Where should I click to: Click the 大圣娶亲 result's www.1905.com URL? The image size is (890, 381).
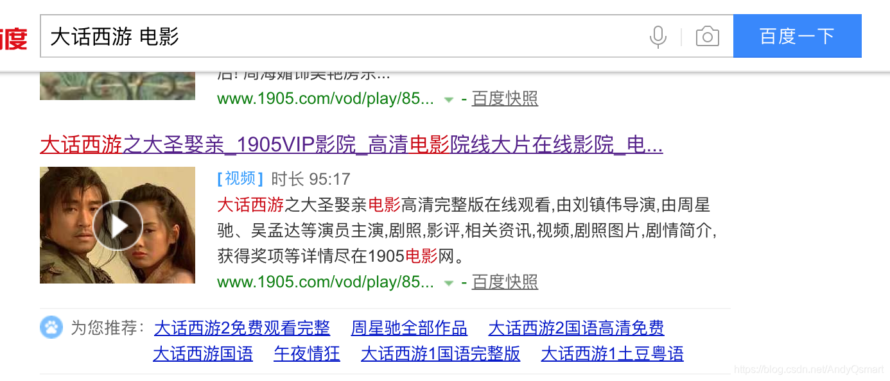(326, 282)
